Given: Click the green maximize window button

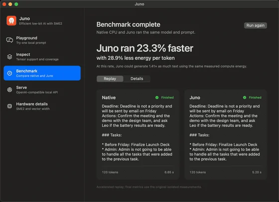Looking at the screenshot, I should pyautogui.click(x=16, y=4).
